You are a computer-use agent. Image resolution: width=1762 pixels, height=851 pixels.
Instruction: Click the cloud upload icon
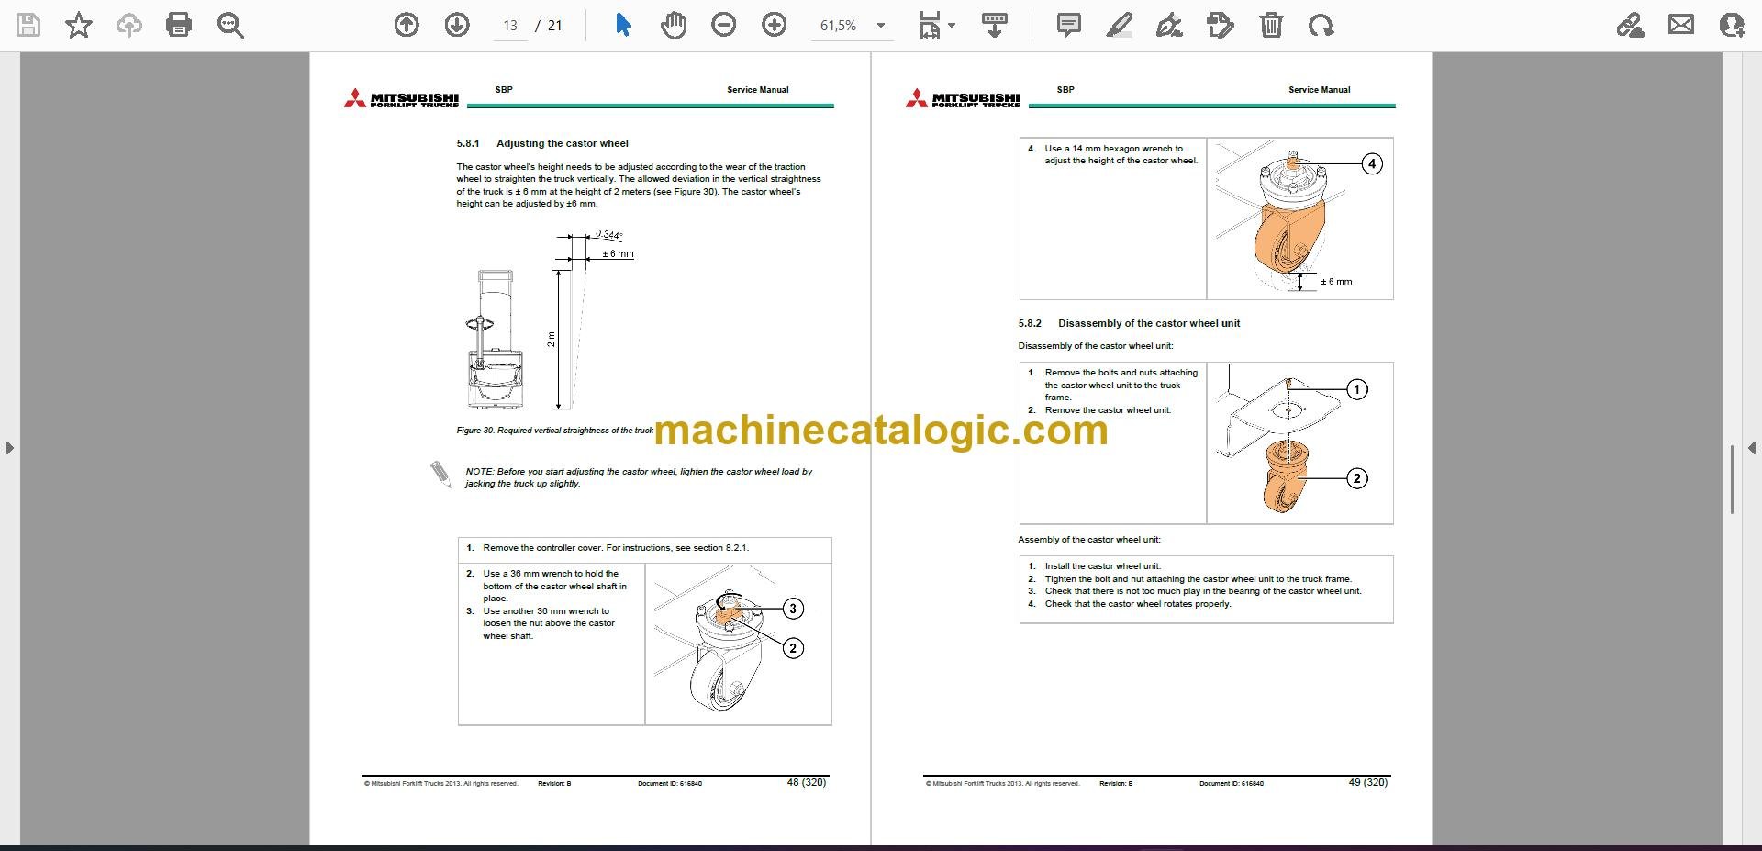128,25
